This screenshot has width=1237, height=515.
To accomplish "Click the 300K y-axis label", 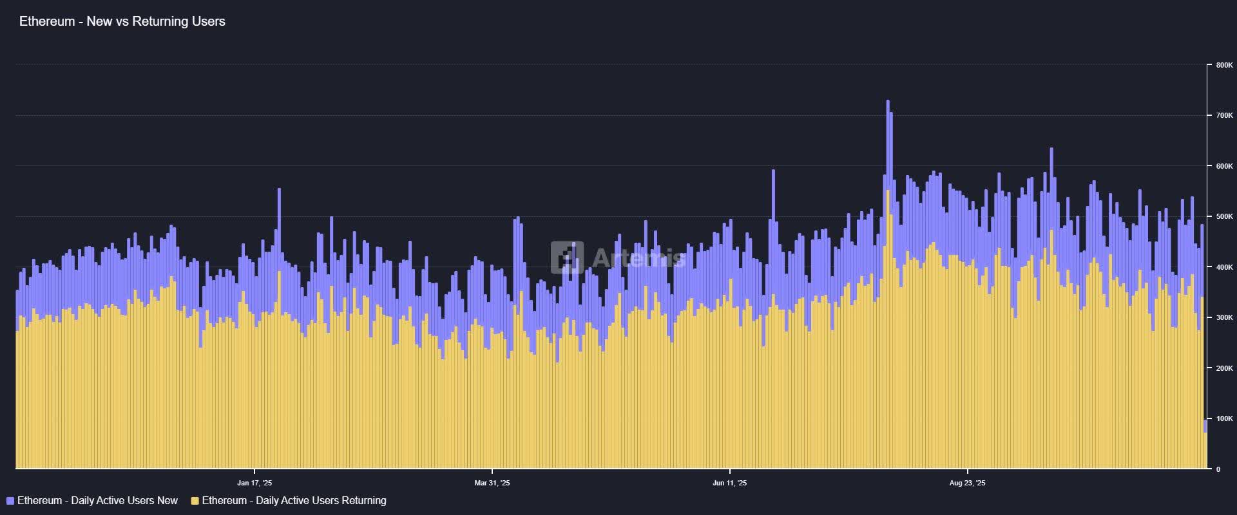I will 1224,317.
